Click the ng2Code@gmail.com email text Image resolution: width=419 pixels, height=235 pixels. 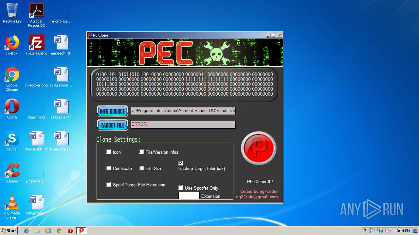(257, 197)
